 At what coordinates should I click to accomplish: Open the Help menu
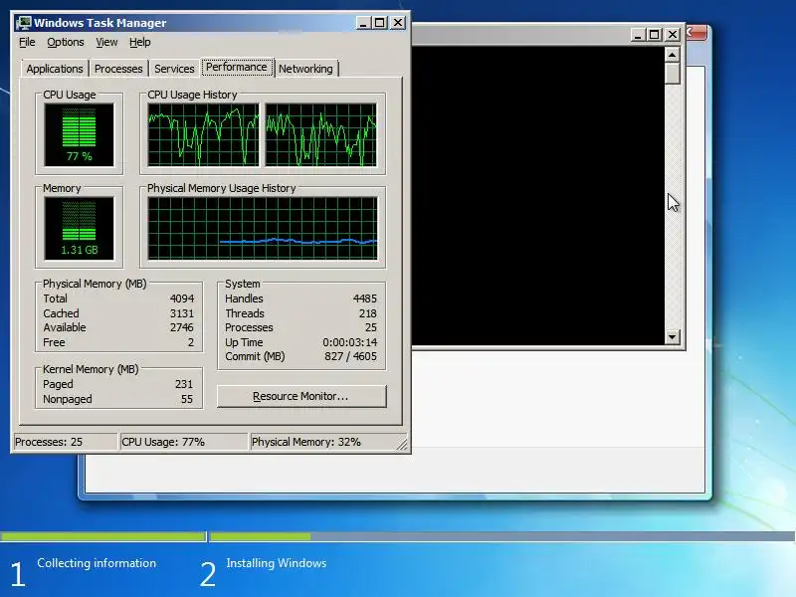tap(139, 42)
